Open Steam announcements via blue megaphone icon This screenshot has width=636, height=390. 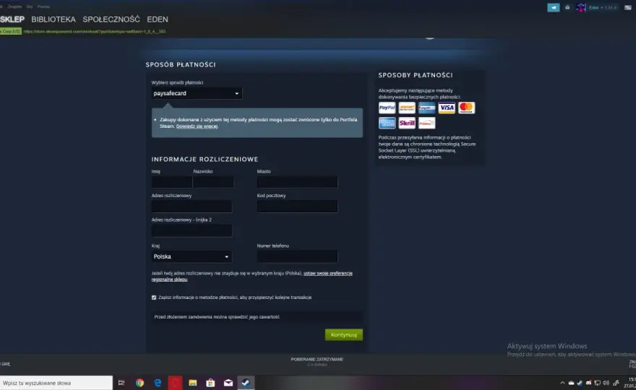coord(554,7)
